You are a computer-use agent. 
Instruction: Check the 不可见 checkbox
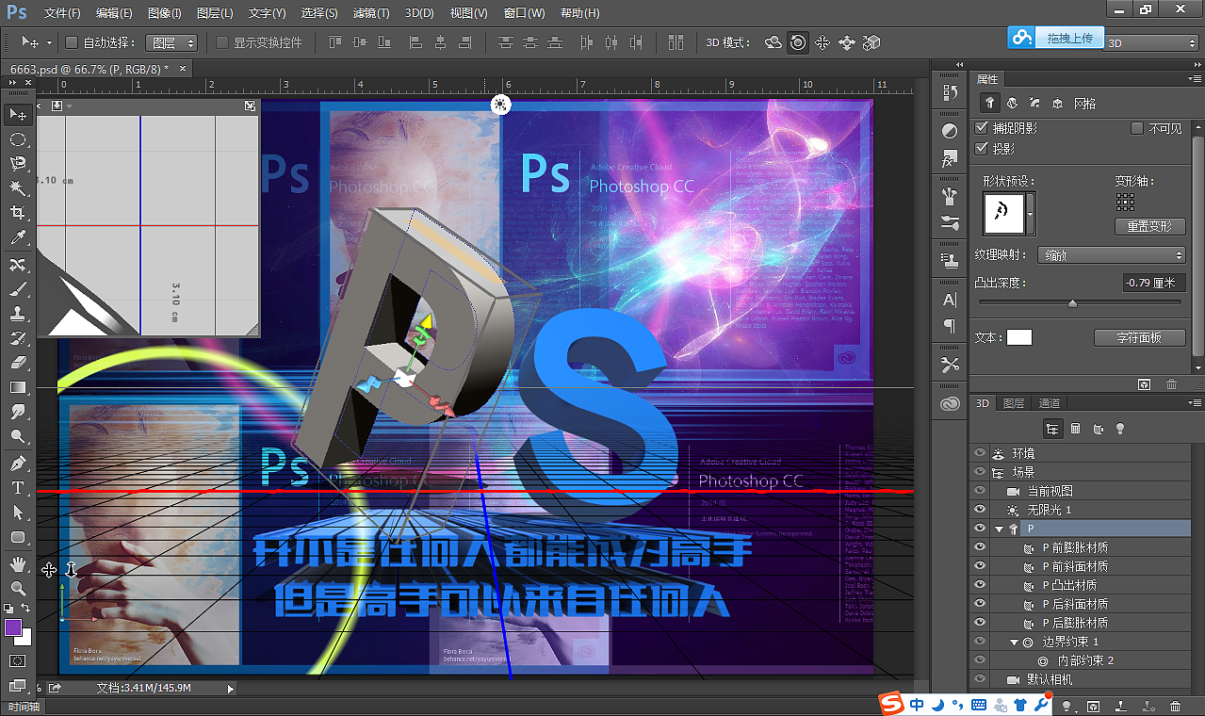click(x=1137, y=128)
